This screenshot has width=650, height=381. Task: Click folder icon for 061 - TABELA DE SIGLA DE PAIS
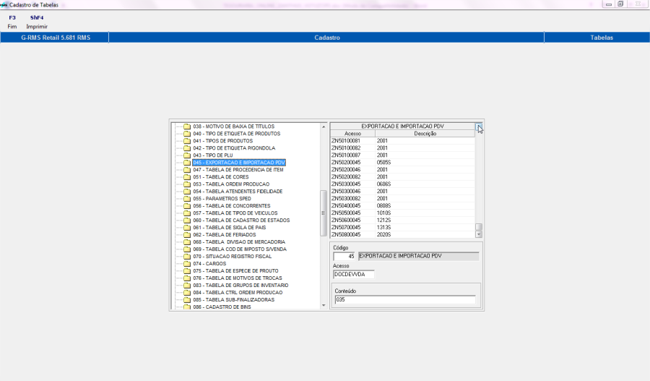(187, 228)
